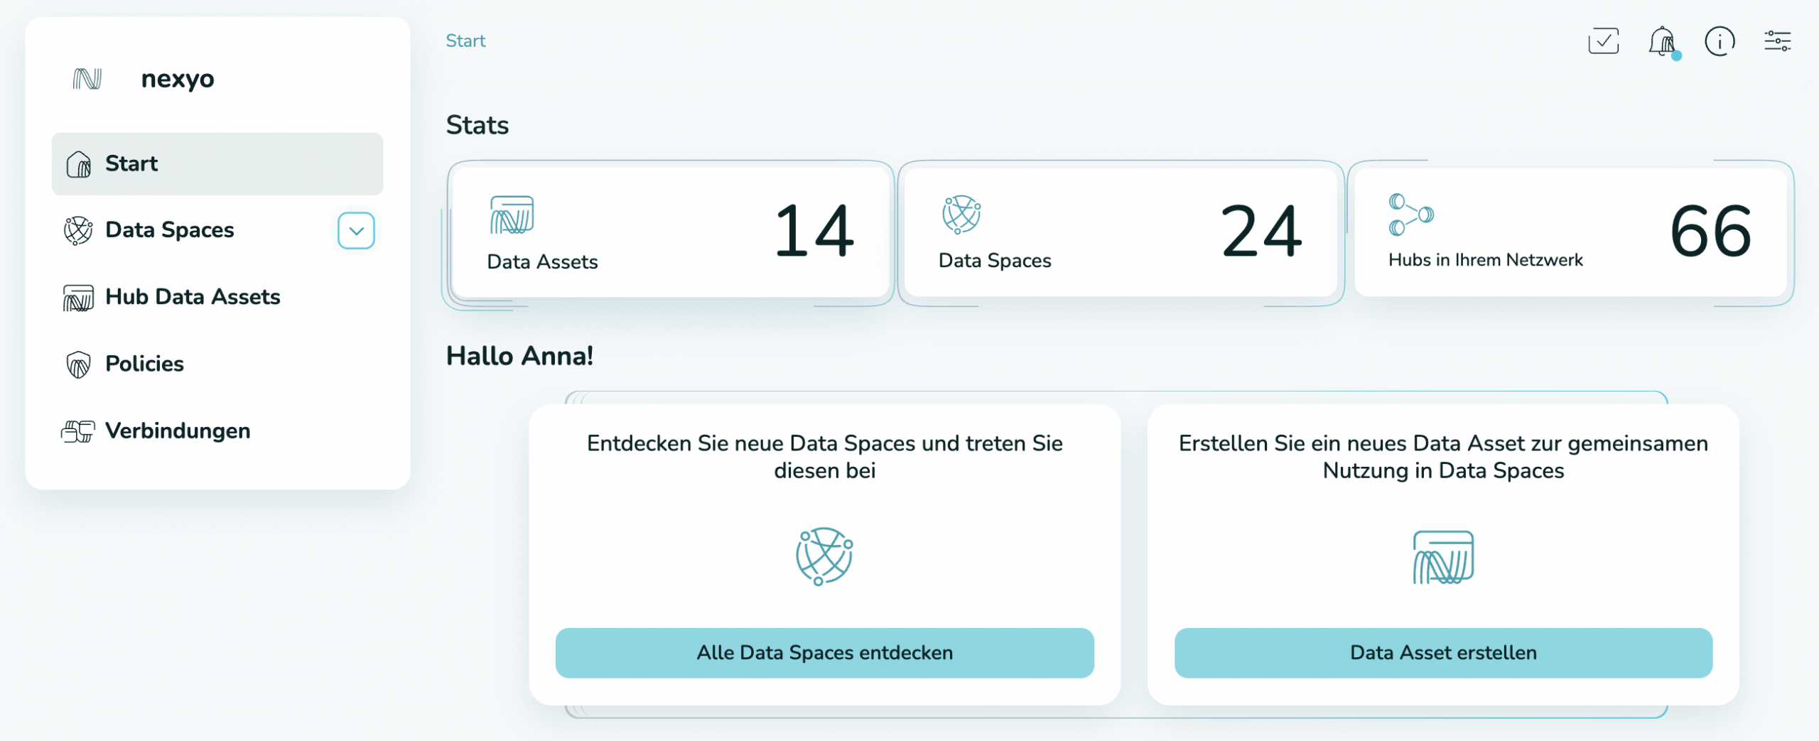Click the Data Spaces globe icon
The width and height of the screenshot is (1819, 741).
[77, 229]
